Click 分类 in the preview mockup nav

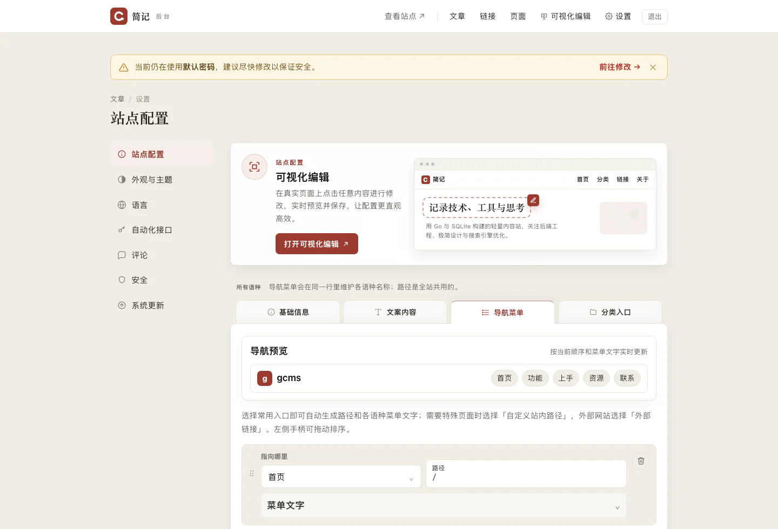(x=603, y=179)
